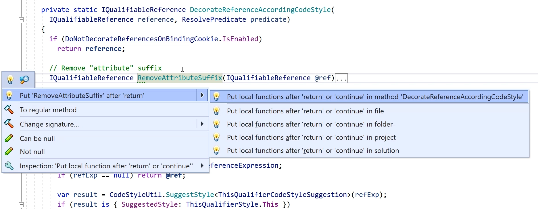This screenshot has height=209, width=538.
Task: Click DoNotDecorateReferencesOnBindingCookie identifier
Action: [x=141, y=39]
